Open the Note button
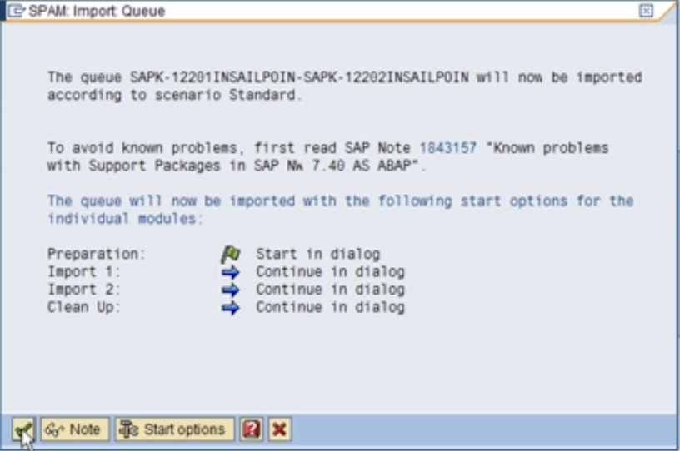 pos(75,429)
